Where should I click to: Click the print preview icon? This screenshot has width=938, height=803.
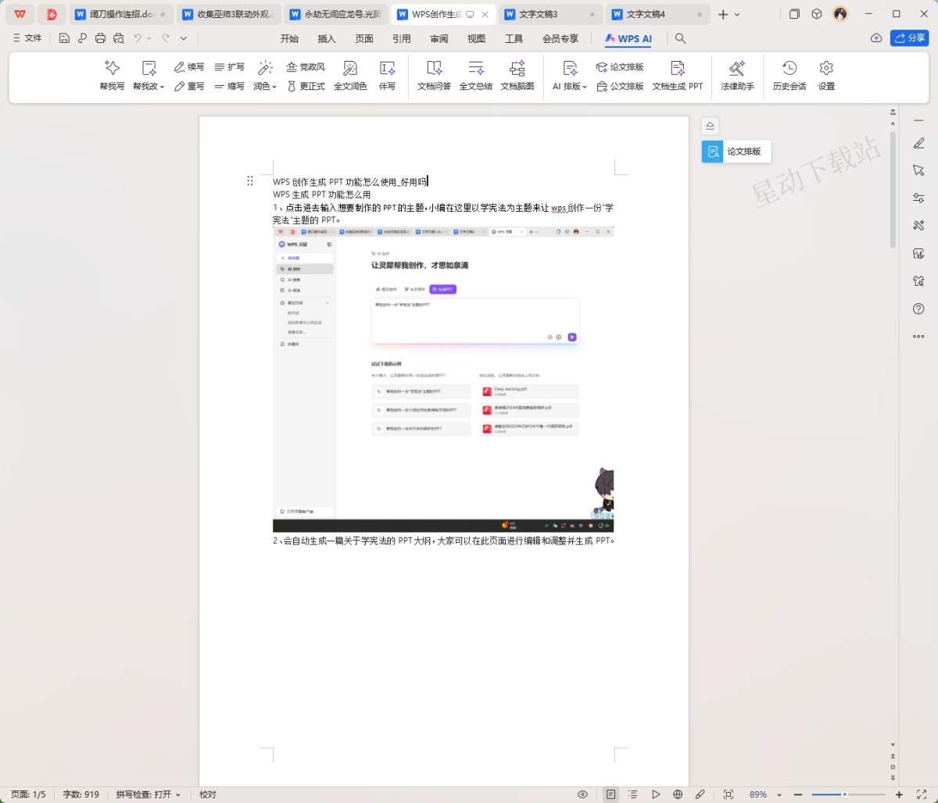click(118, 38)
